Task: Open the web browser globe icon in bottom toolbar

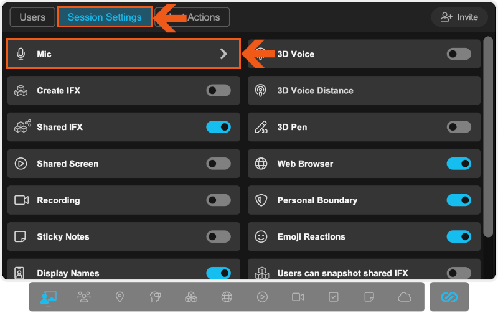Action: click(227, 297)
